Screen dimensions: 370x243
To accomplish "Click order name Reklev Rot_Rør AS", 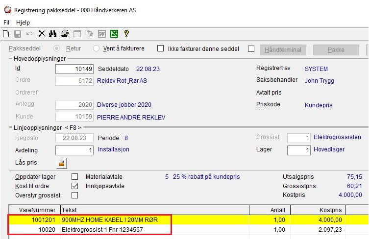I will (122, 81).
